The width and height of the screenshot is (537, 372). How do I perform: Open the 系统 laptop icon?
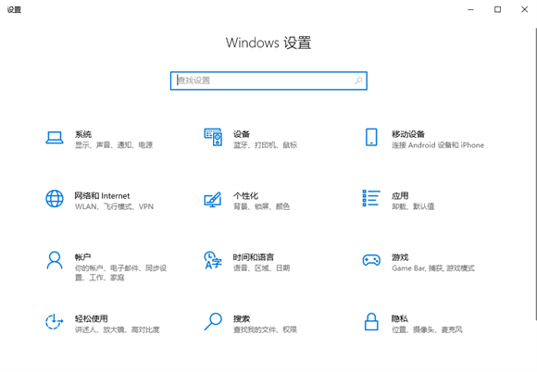point(55,138)
